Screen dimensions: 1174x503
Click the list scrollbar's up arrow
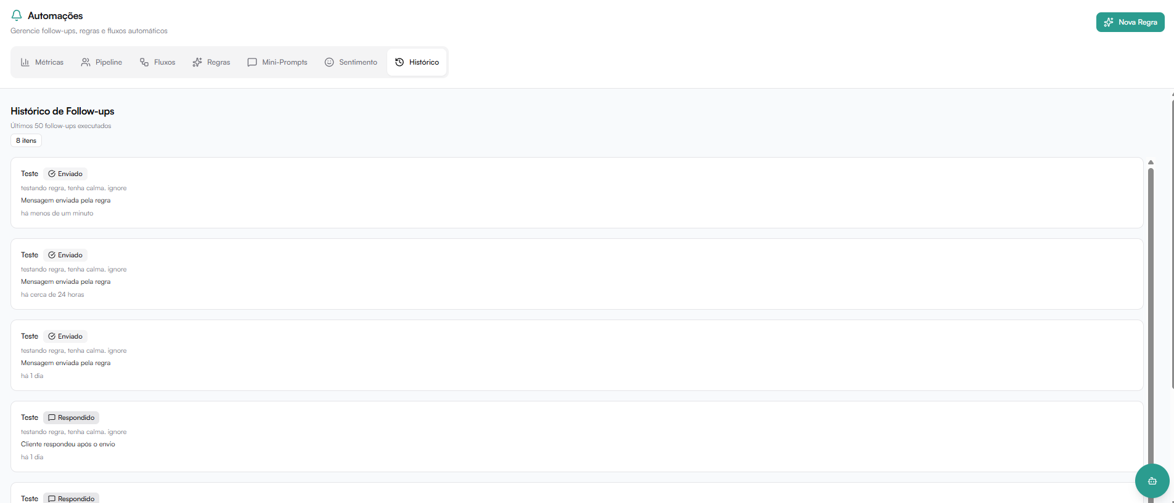click(x=1151, y=163)
